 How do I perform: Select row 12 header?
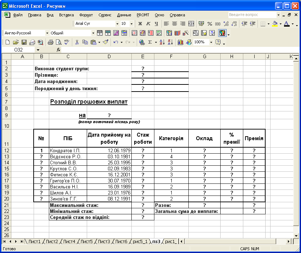click(x=6, y=150)
